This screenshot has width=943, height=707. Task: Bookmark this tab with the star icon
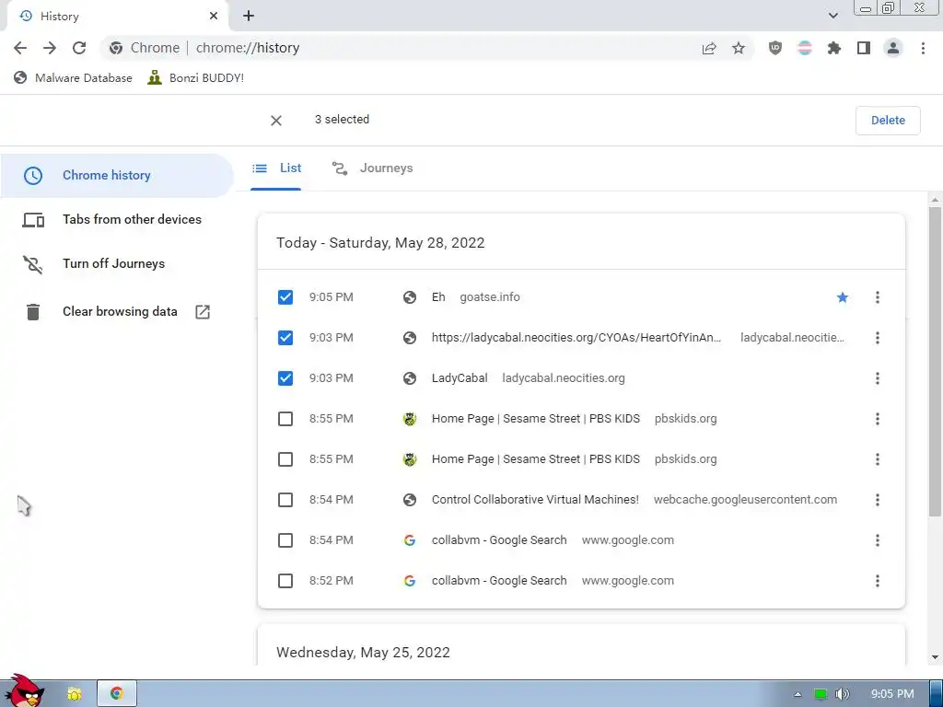739,48
